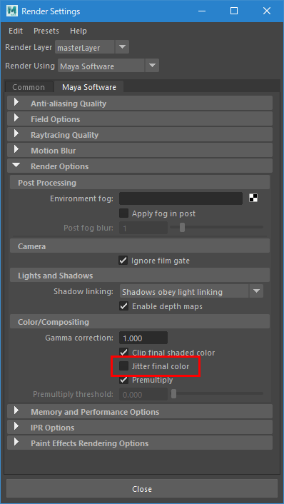Expand Memory and Performance Options
This screenshot has height=504, width=284.
140,412
